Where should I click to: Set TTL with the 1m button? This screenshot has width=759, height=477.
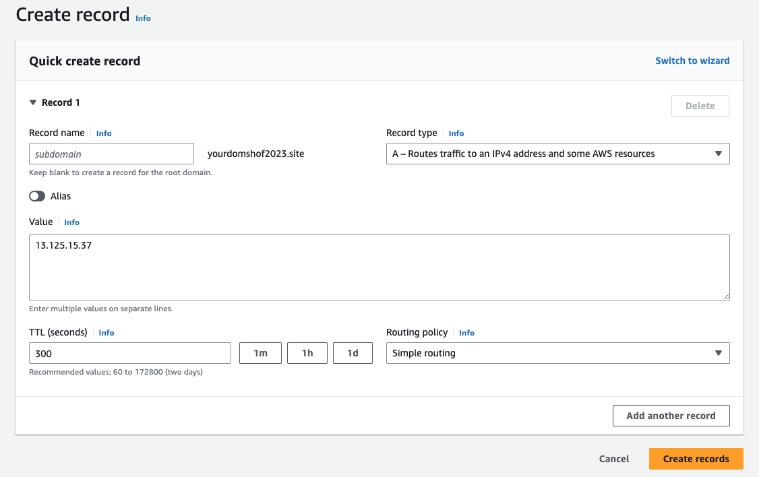(x=260, y=353)
